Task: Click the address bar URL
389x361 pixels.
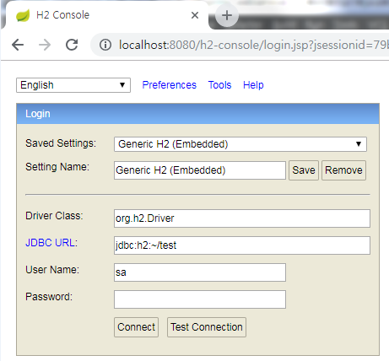Action: click(x=253, y=45)
